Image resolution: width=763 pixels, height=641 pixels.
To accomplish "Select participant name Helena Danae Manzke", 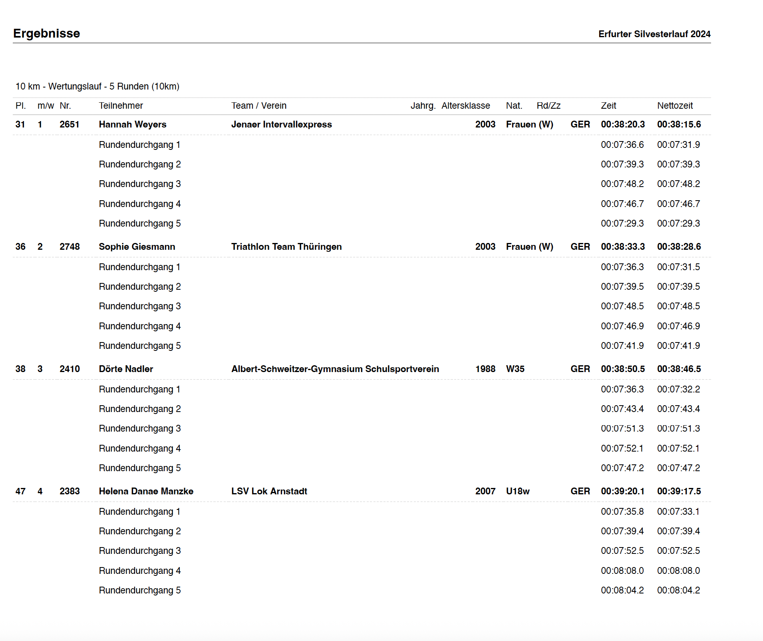I will point(146,491).
